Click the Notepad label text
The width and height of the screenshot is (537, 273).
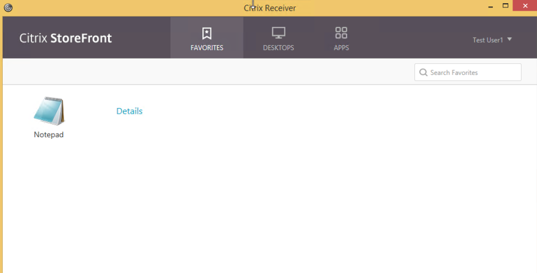48,135
